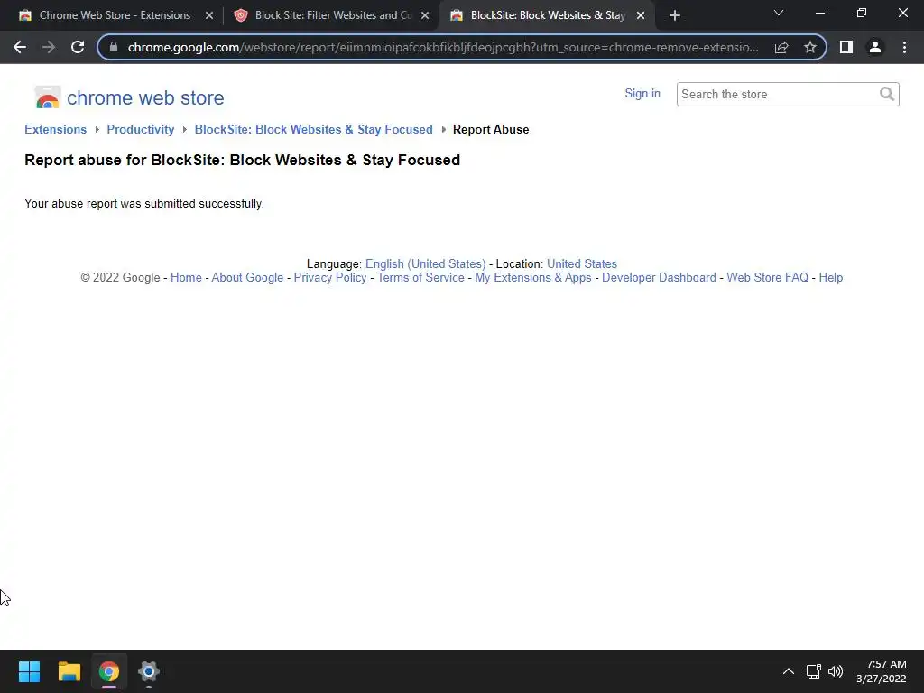Open the Productivity breadcrumb
The image size is (924, 693).
click(x=140, y=130)
